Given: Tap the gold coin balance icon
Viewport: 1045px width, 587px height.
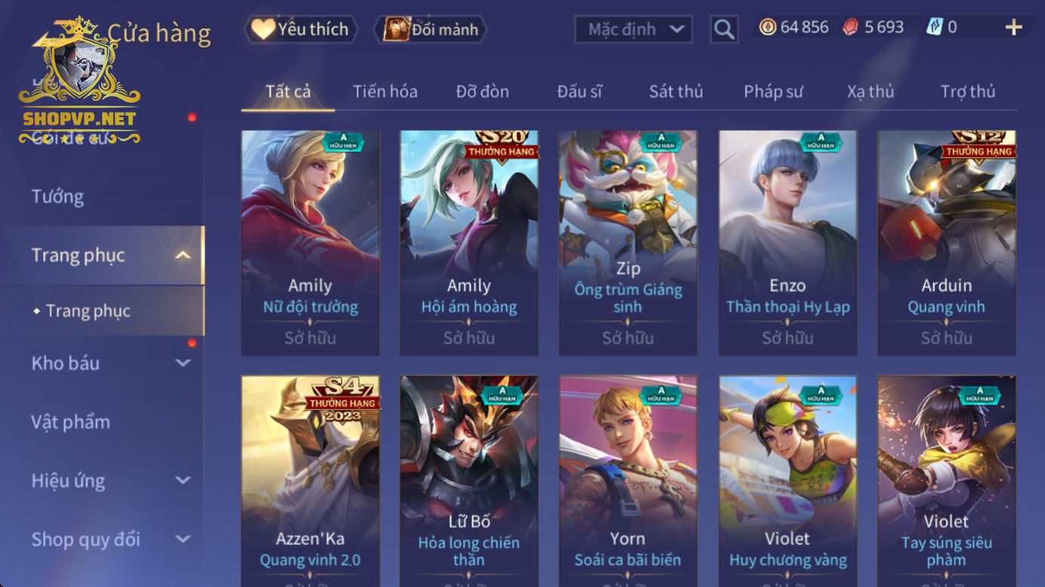Looking at the screenshot, I should [768, 27].
